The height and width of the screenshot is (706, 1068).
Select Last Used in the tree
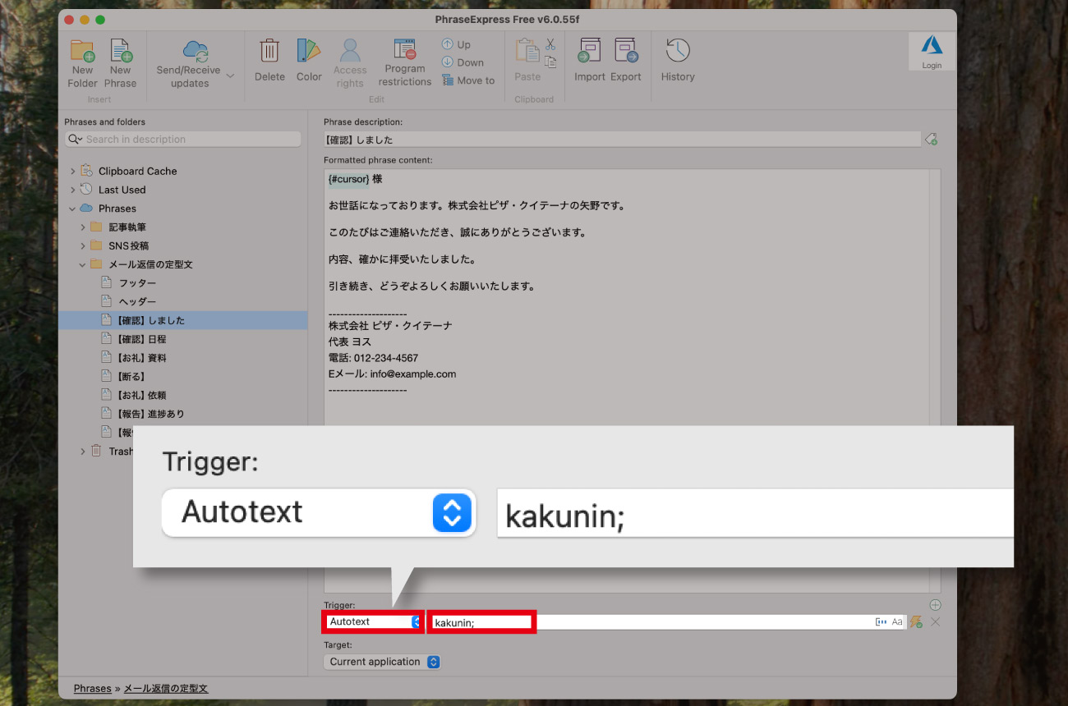122,190
